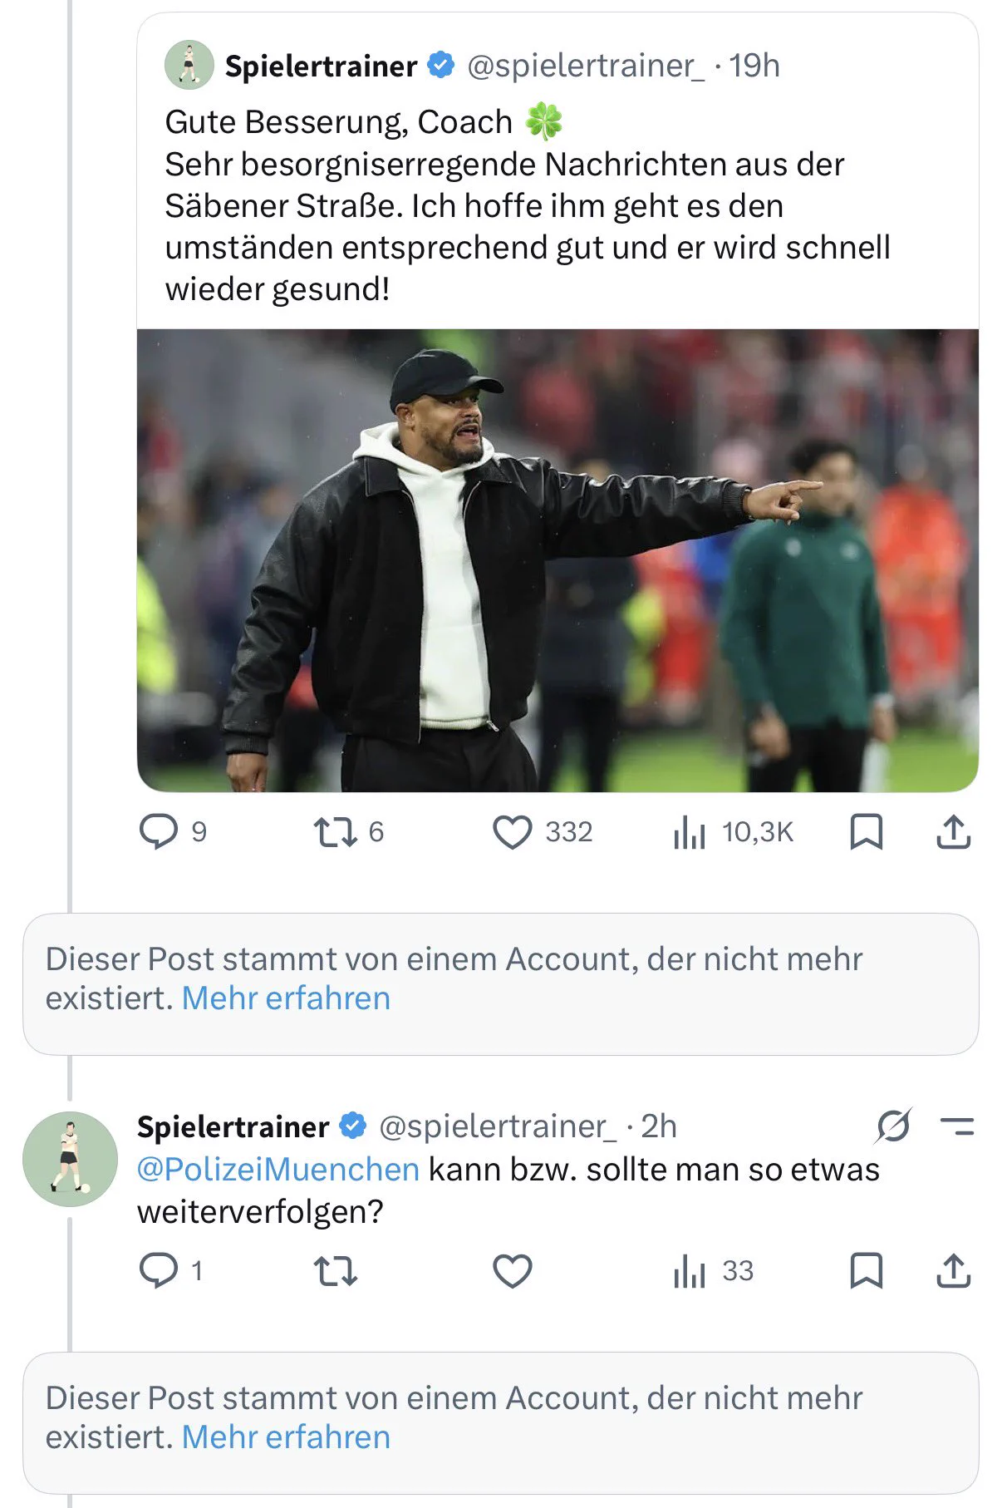
Task: Share the Gute Besserung Coach post
Action: 953,832
